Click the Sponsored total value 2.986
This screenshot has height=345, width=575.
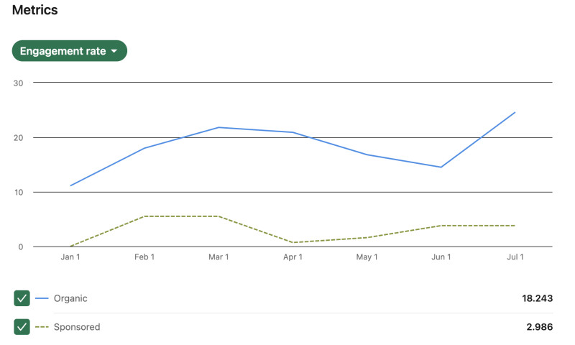tap(540, 327)
